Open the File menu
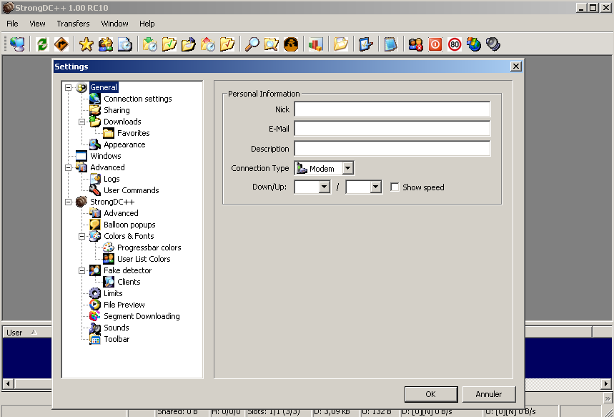This screenshot has height=417, width=614. [12, 24]
